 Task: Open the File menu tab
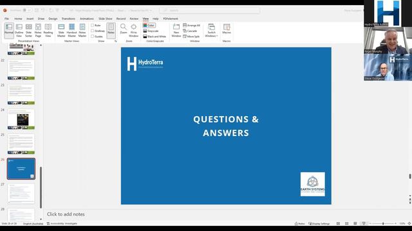click(x=6, y=19)
